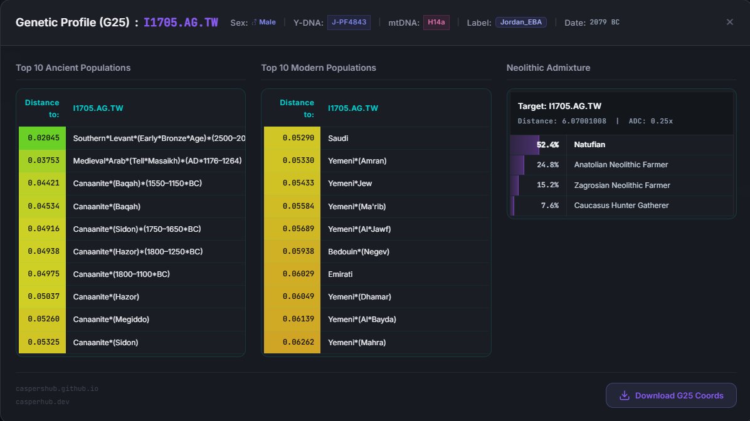Image resolution: width=750 pixels, height=421 pixels.
Task: Click the 52.4% Natufian percentage bar
Action: tap(524, 145)
